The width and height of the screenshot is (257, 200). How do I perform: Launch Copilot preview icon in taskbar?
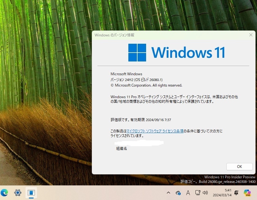click(247, 193)
